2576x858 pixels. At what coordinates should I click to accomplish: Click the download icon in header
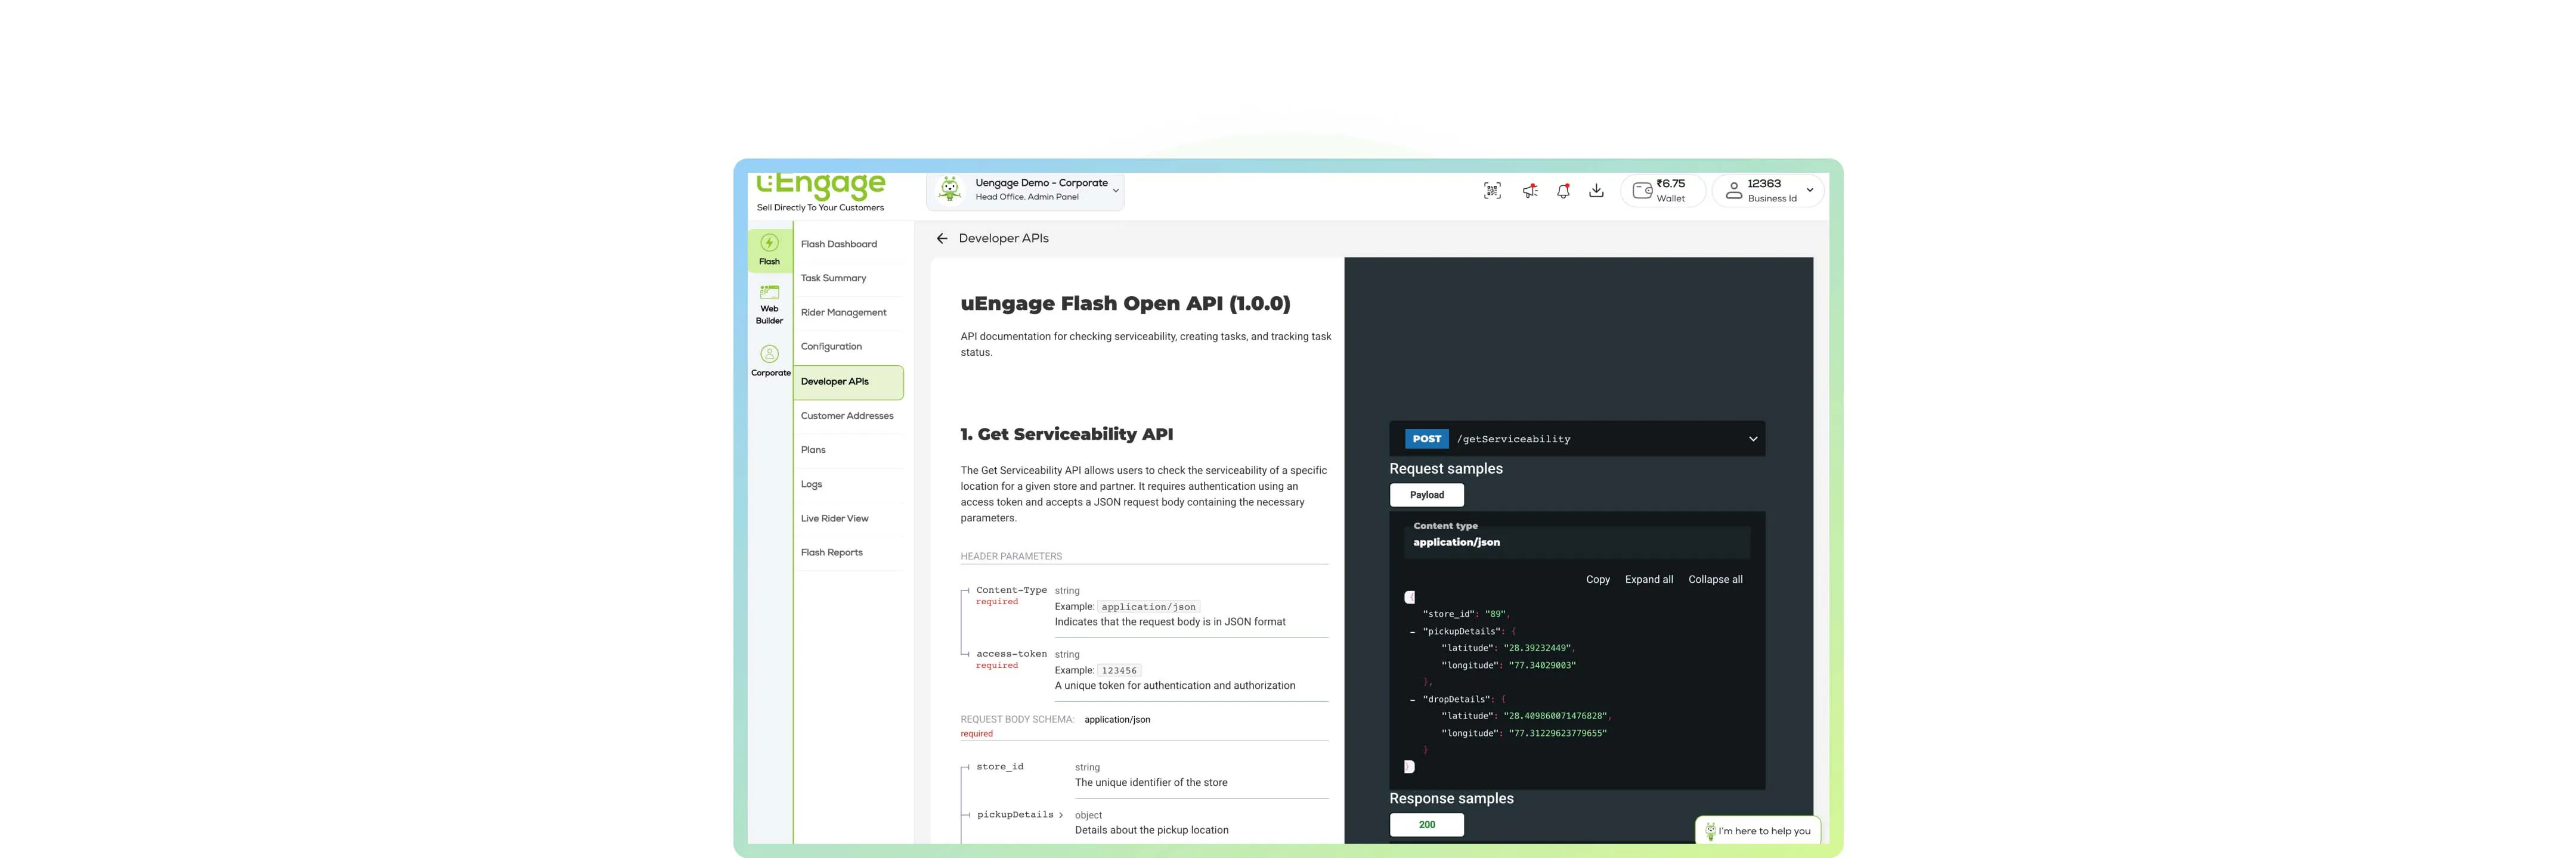point(1596,191)
